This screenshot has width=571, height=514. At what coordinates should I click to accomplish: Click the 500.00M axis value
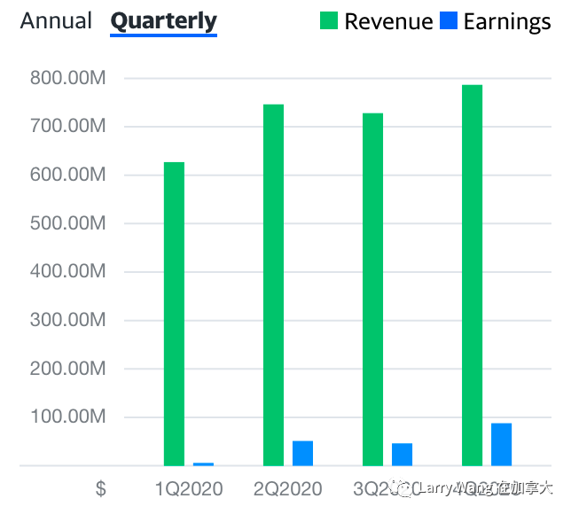tap(67, 222)
